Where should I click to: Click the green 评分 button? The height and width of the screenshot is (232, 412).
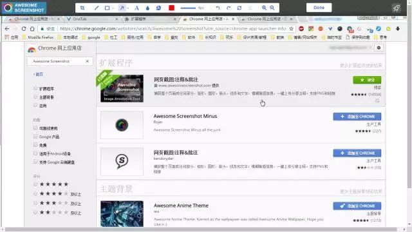(367, 80)
